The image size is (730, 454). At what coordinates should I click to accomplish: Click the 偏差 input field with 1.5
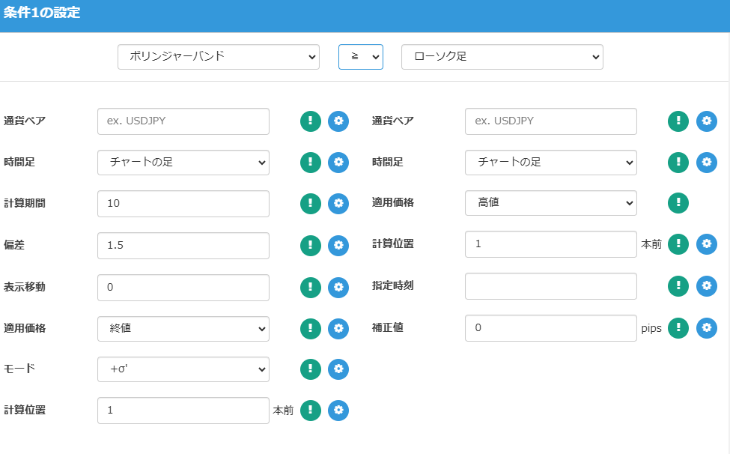pyautogui.click(x=183, y=245)
